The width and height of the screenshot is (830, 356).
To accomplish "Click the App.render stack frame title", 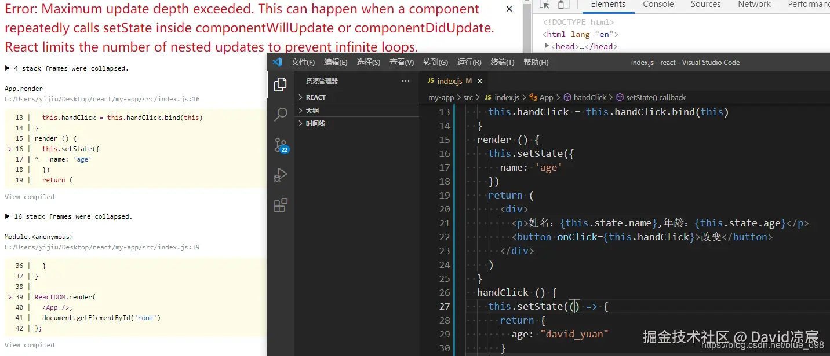I will [24, 89].
